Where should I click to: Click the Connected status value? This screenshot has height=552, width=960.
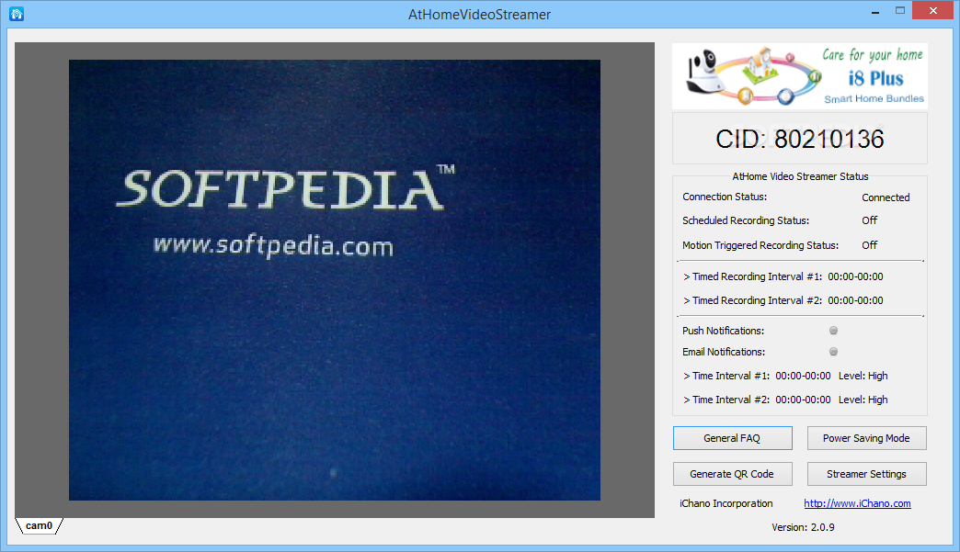click(886, 197)
